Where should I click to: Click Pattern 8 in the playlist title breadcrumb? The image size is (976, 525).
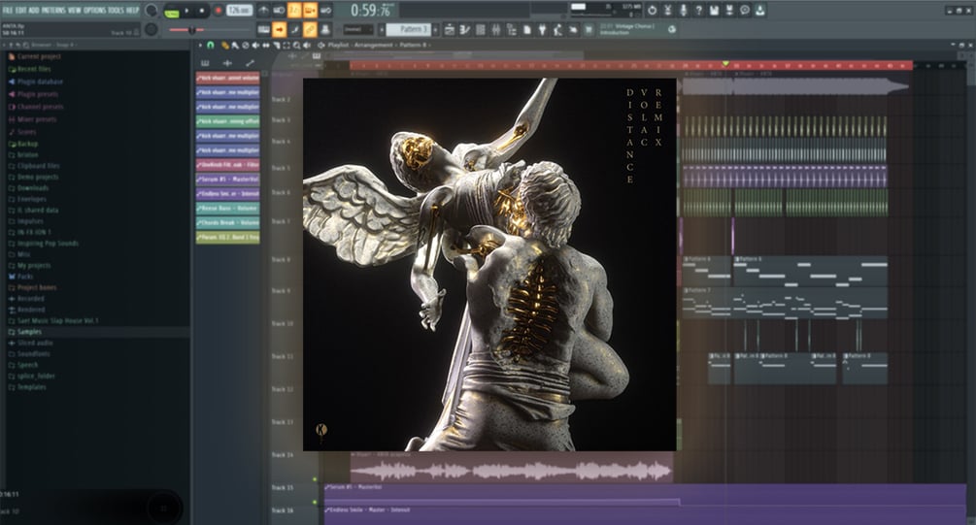point(413,45)
